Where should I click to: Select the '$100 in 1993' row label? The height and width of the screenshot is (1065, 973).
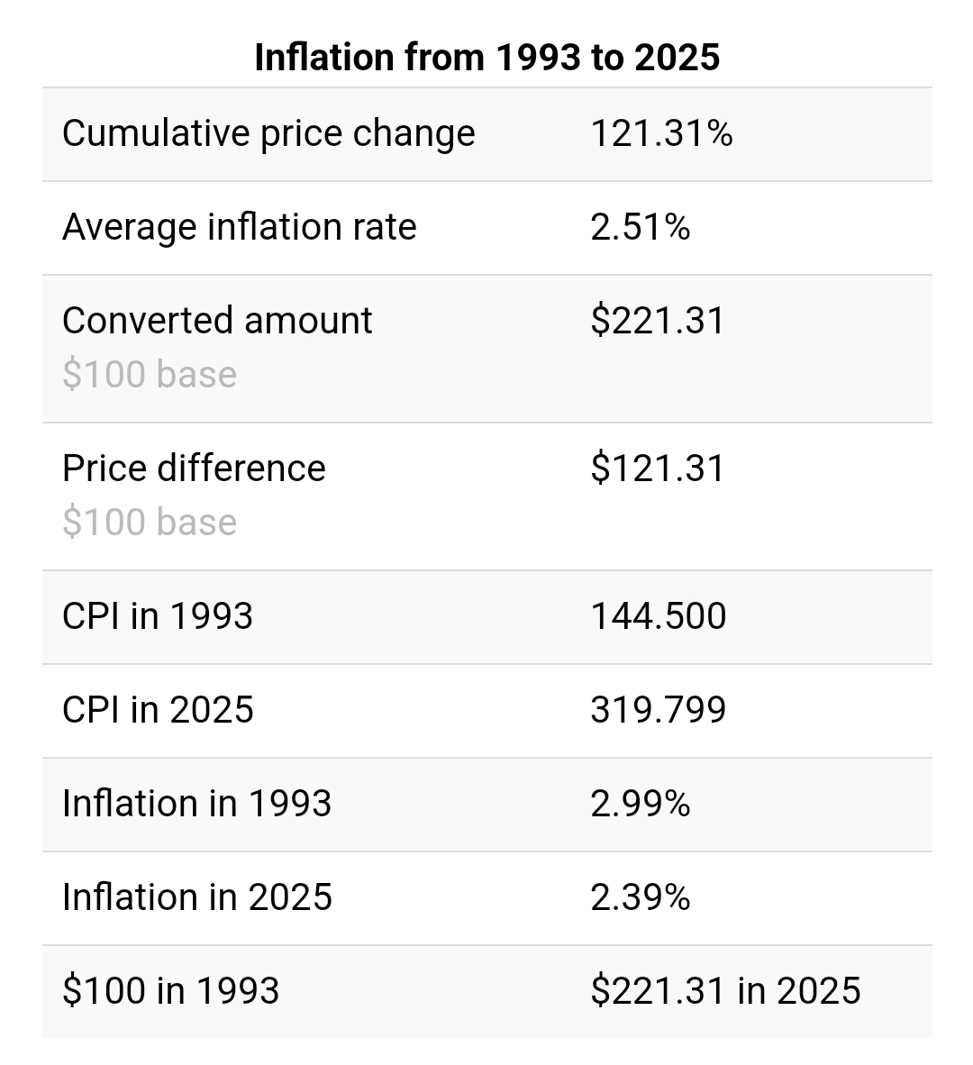click(170, 991)
